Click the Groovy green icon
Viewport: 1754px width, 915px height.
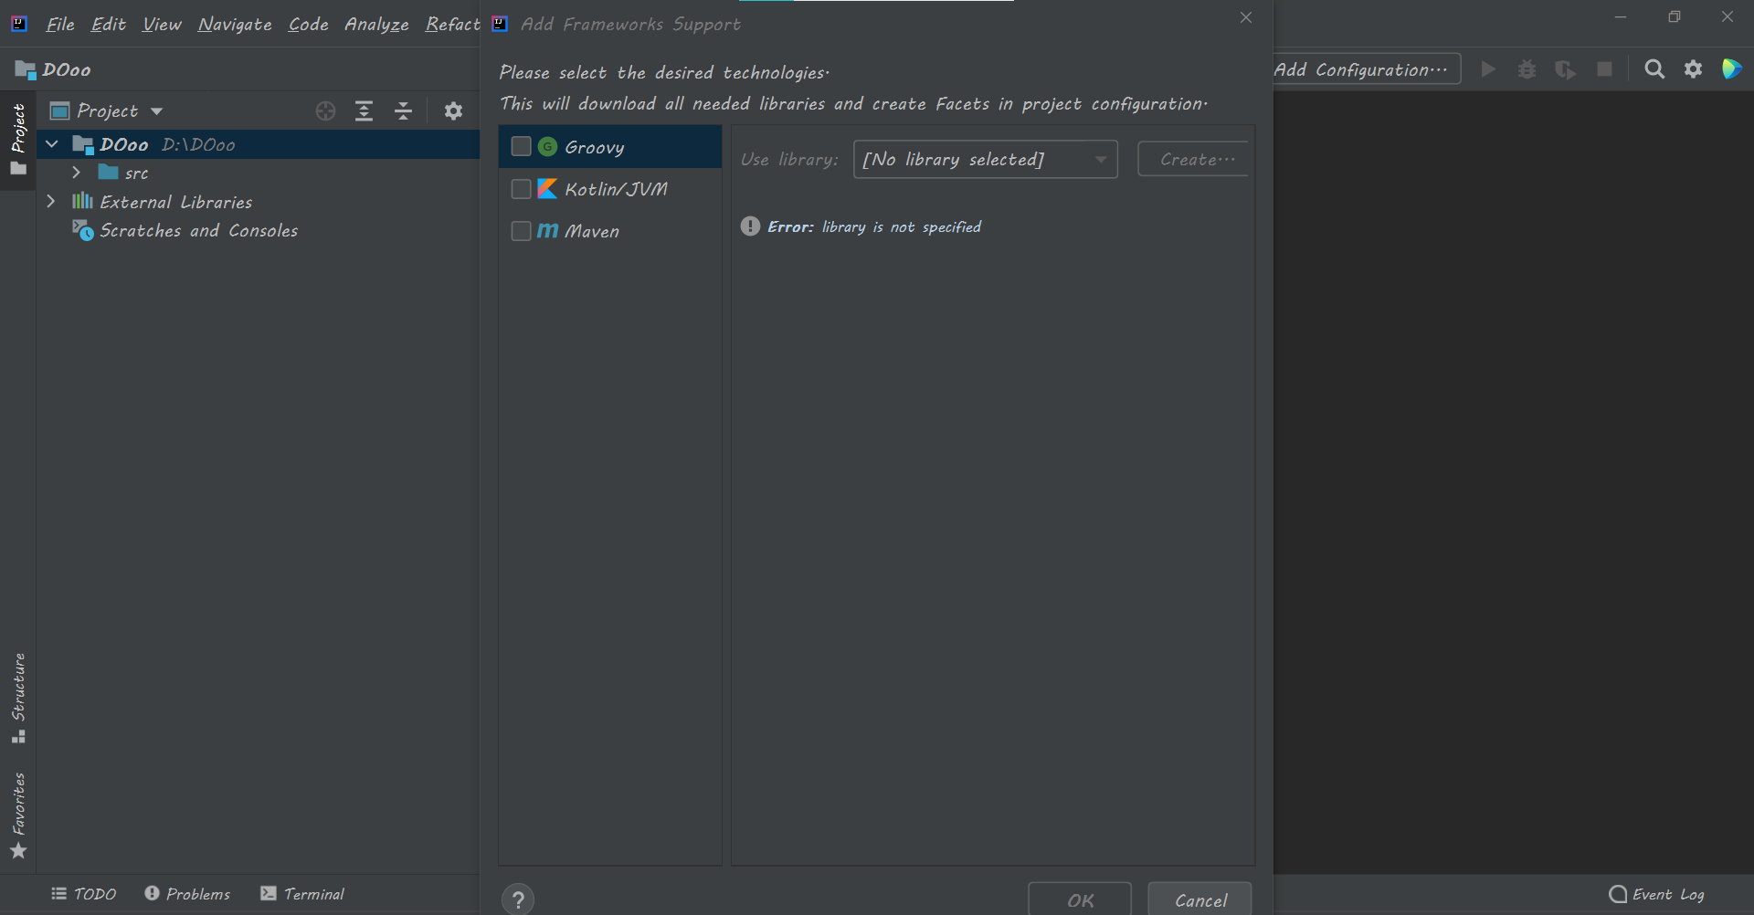click(x=547, y=146)
